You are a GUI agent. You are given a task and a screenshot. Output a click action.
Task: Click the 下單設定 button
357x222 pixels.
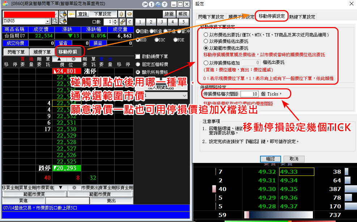click(103, 14)
